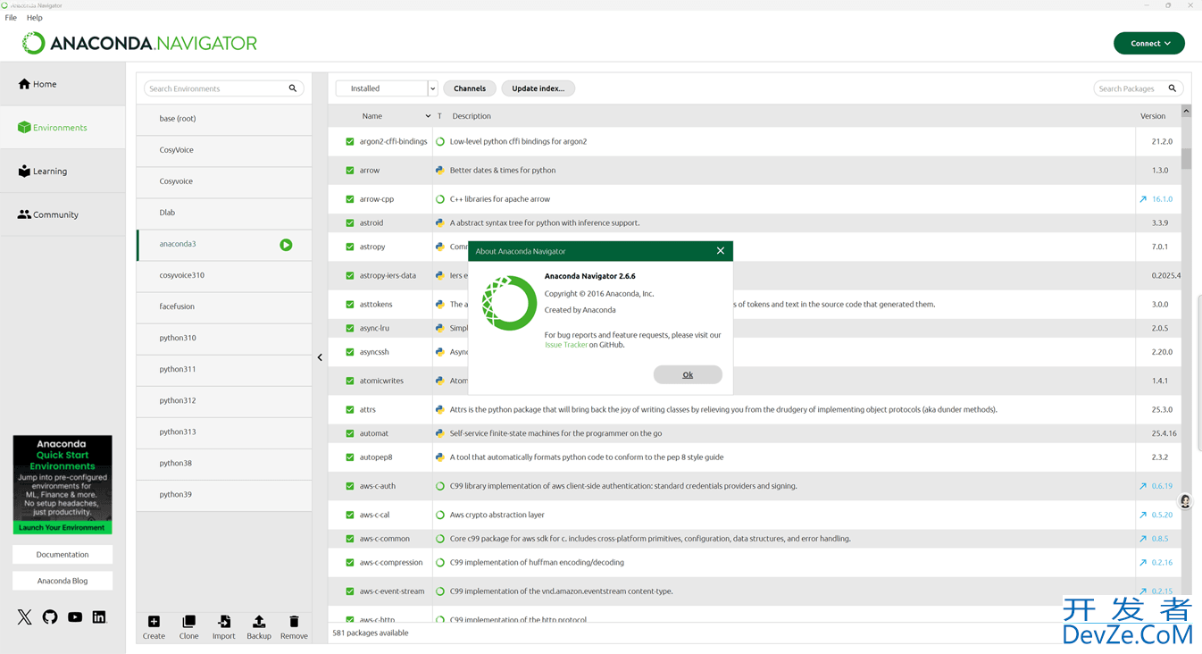Toggle the aws-c-event-stream package checkbox
Viewport: 1202px width, 654px height.
point(350,591)
